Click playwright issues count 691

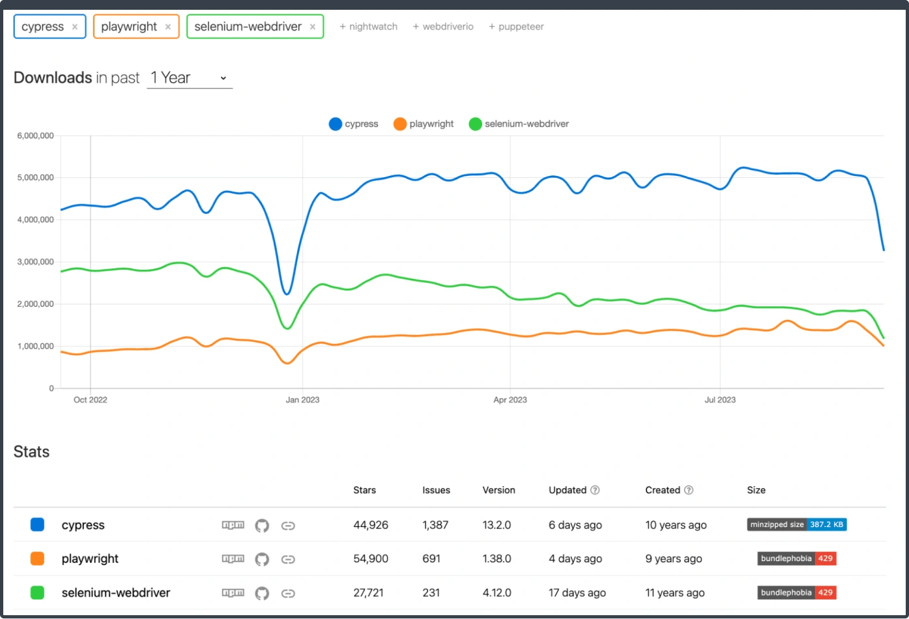431,559
